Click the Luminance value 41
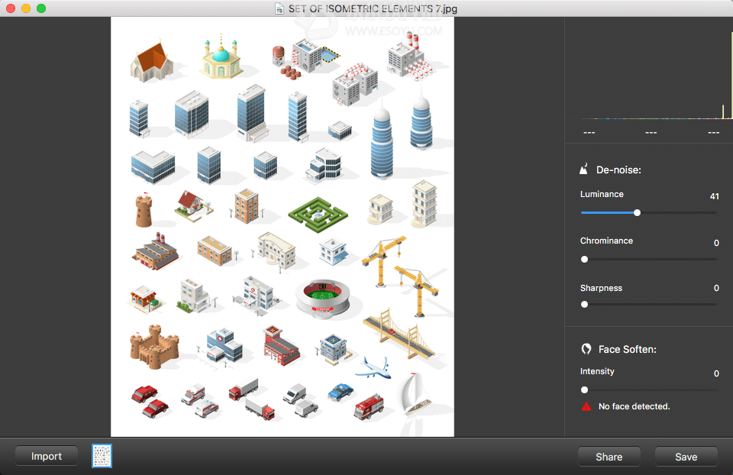 coord(714,196)
